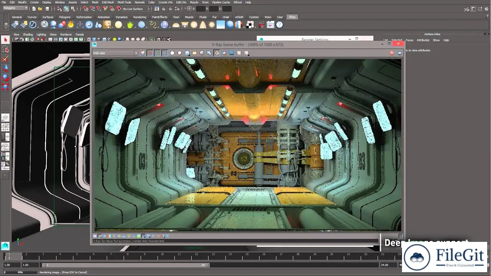The width and height of the screenshot is (491, 276).
Task: Open viewport Renderer menu
Action: click(x=66, y=34)
